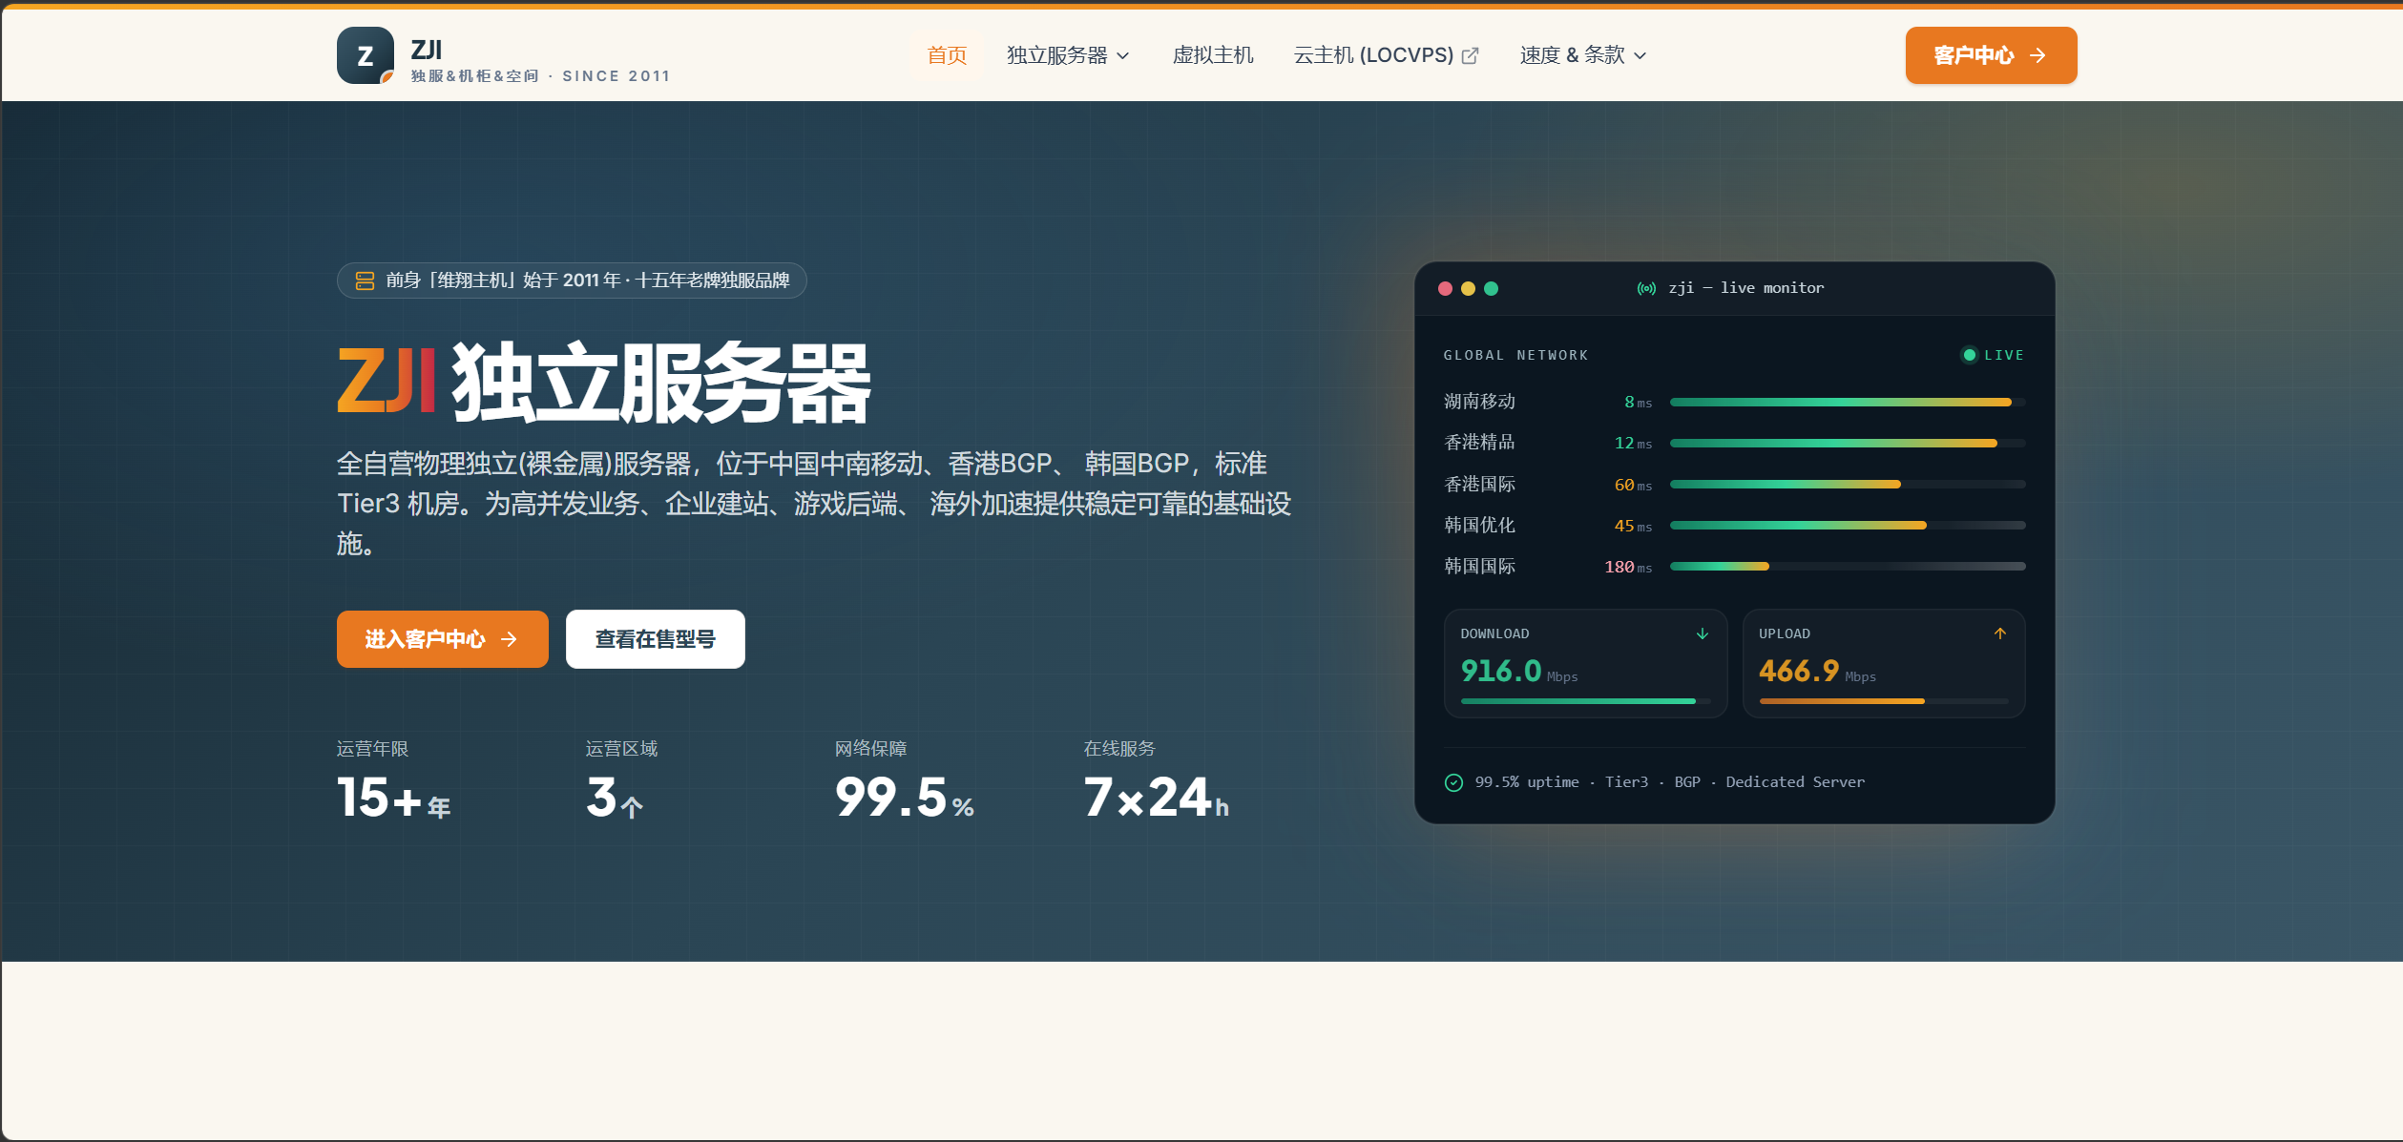The height and width of the screenshot is (1142, 2403).
Task: Click the ZJI logo icon in header
Action: [x=366, y=55]
